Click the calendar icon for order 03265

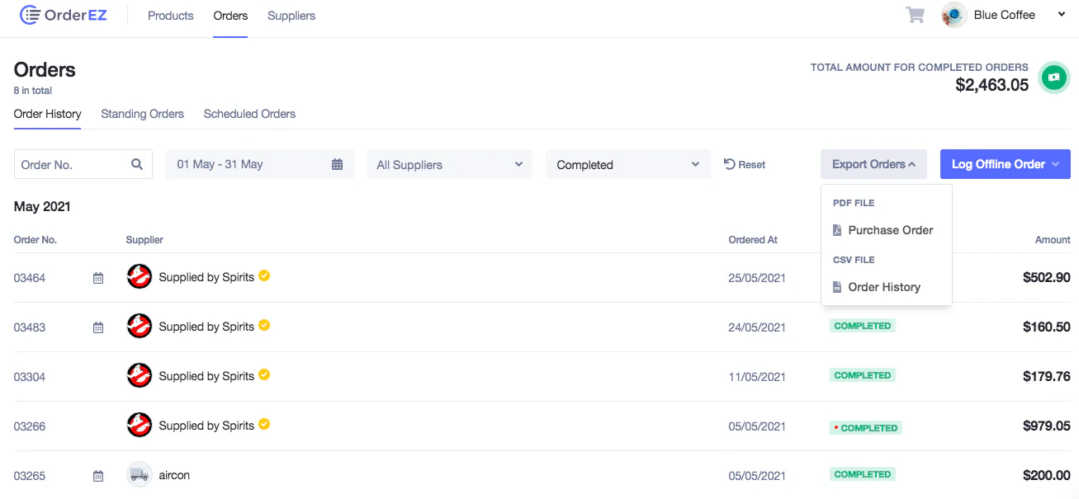point(98,476)
